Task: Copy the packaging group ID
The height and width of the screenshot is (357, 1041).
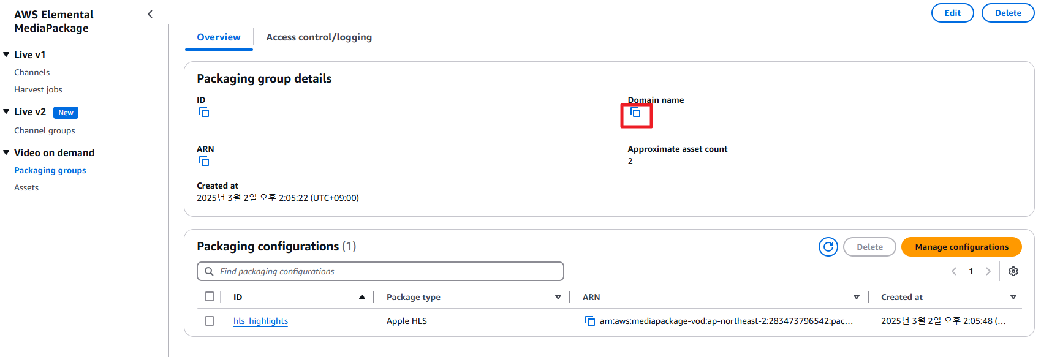Action: pos(204,112)
